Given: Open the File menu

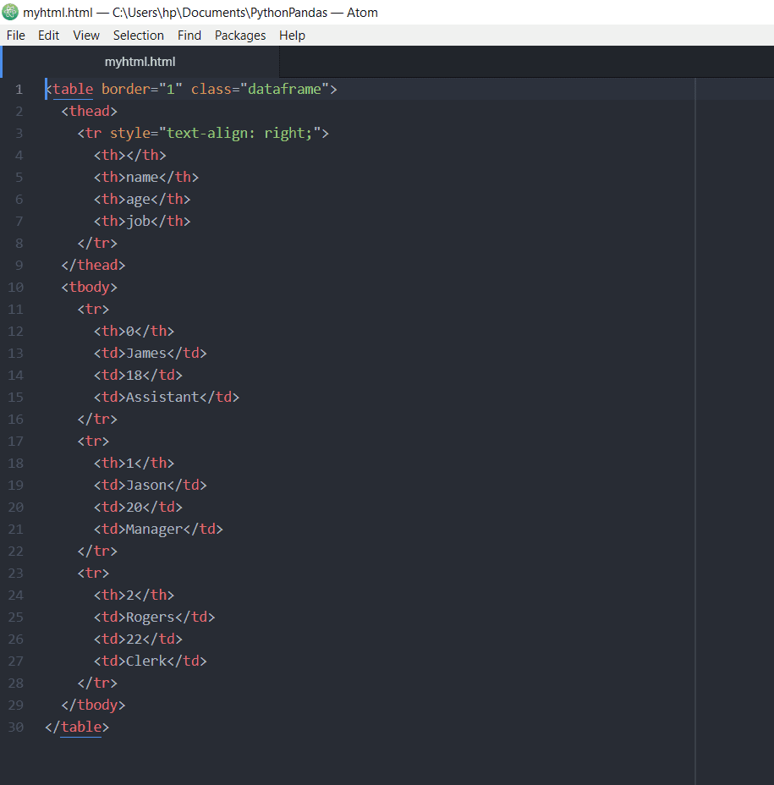Looking at the screenshot, I should (15, 36).
